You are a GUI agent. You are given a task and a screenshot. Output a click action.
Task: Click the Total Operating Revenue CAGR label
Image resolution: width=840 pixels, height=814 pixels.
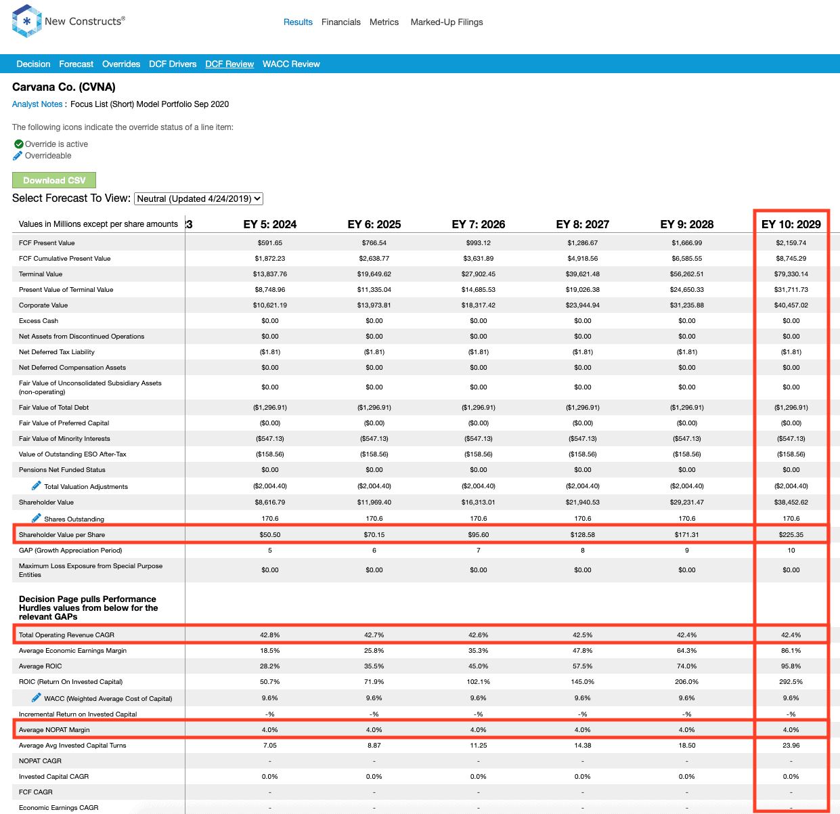[67, 635]
